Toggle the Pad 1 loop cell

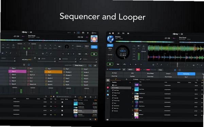point(71,69)
